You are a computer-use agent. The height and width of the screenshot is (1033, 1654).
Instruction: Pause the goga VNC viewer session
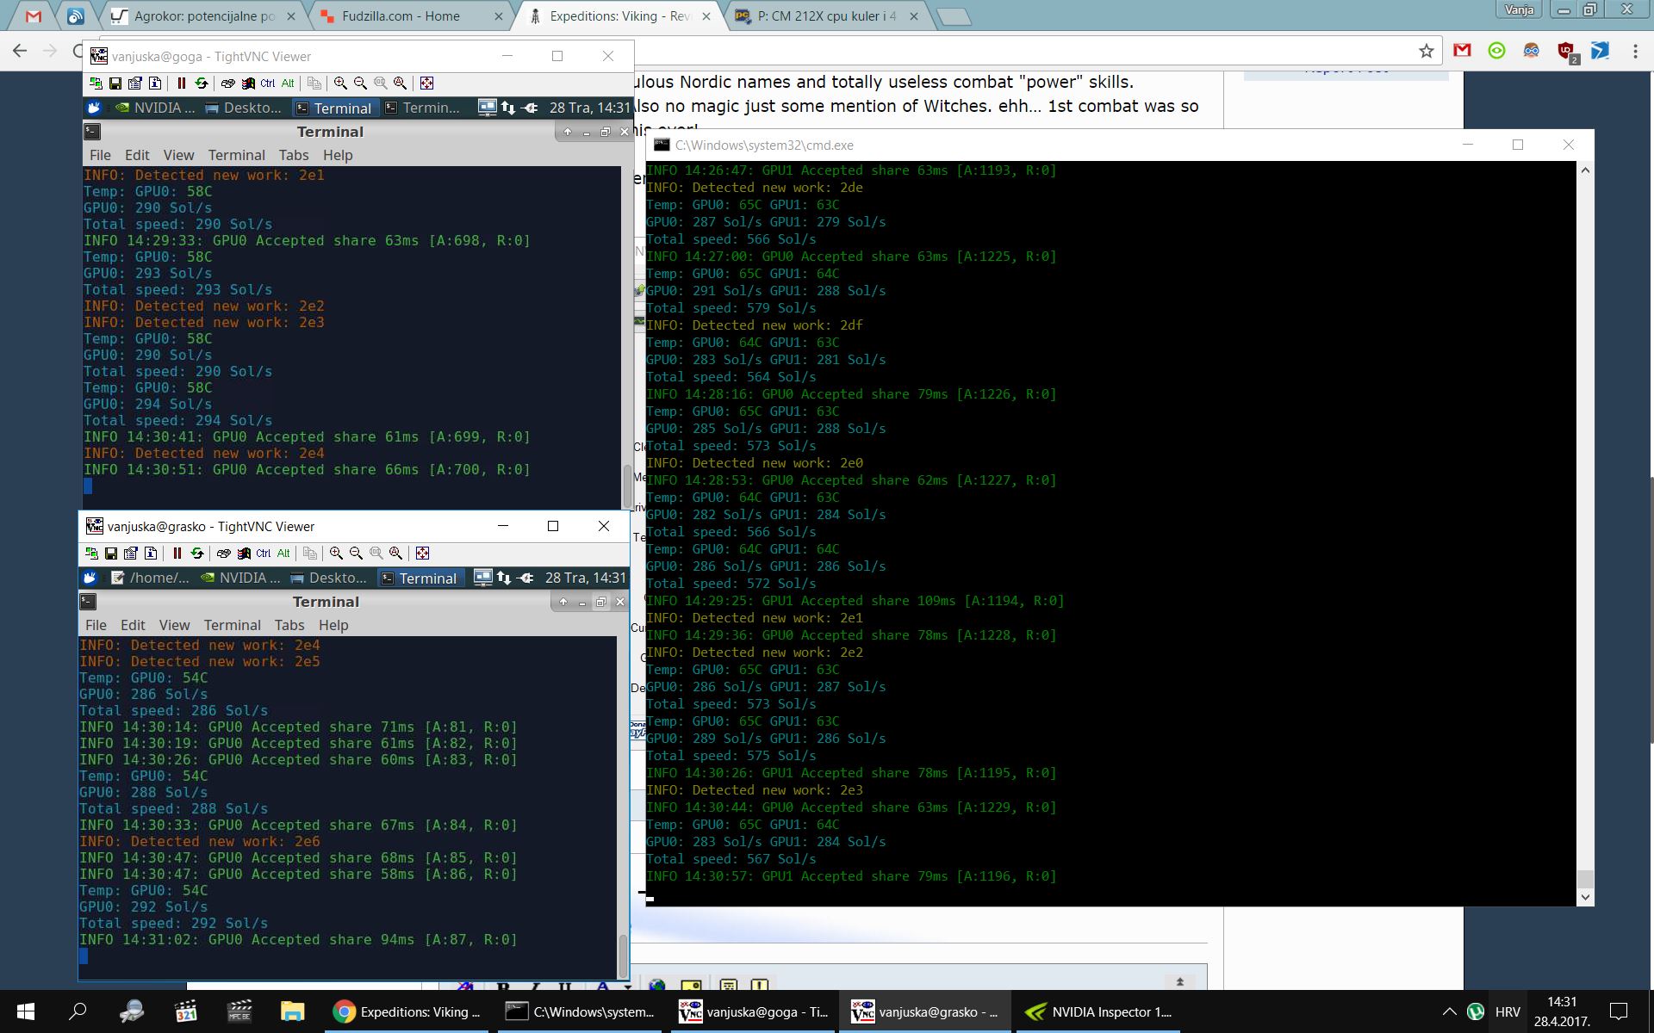click(182, 84)
